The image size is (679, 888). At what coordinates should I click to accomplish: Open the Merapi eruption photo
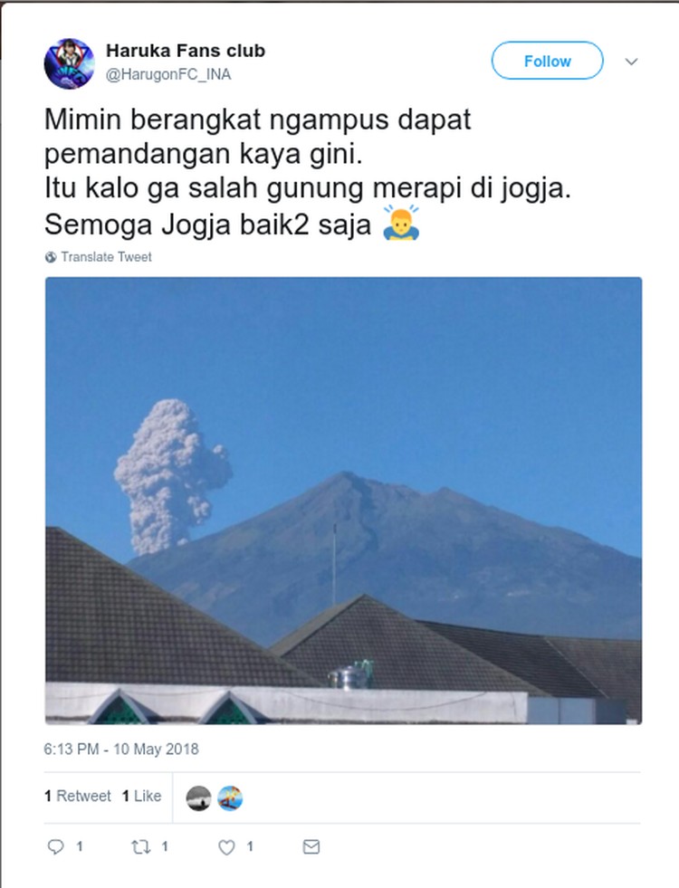coord(343,500)
